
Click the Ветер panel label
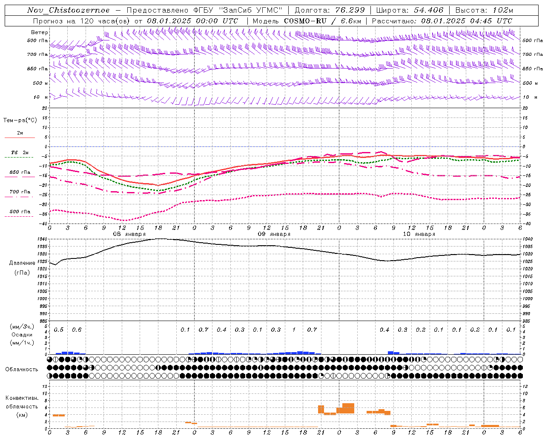pyautogui.click(x=40, y=32)
